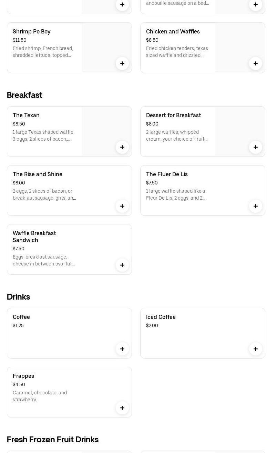Open Chicken and Waffles item title
The width and height of the screenshot is (277, 453).
click(x=173, y=31)
